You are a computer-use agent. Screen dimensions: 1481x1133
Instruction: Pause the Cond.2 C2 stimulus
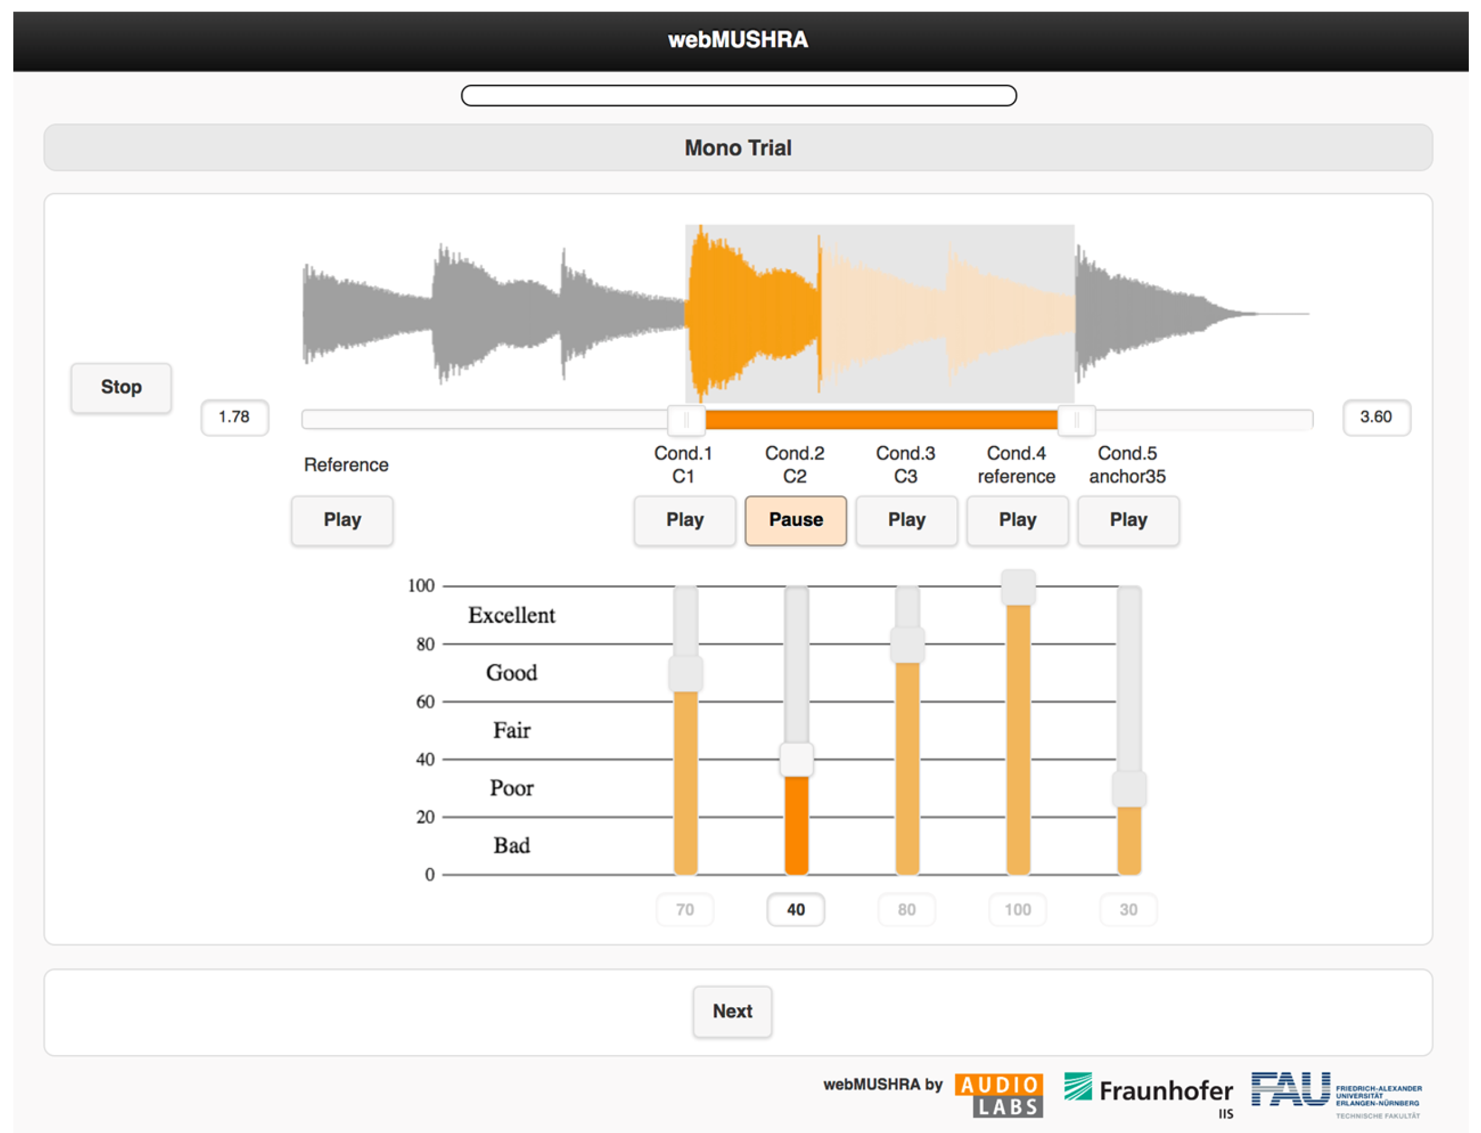coord(795,520)
